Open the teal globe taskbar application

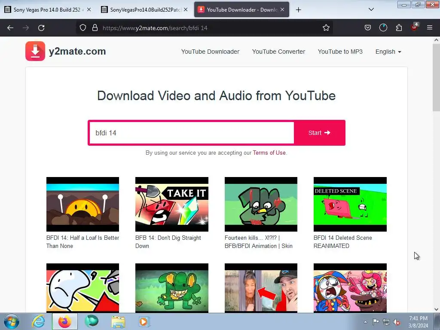tap(92, 321)
